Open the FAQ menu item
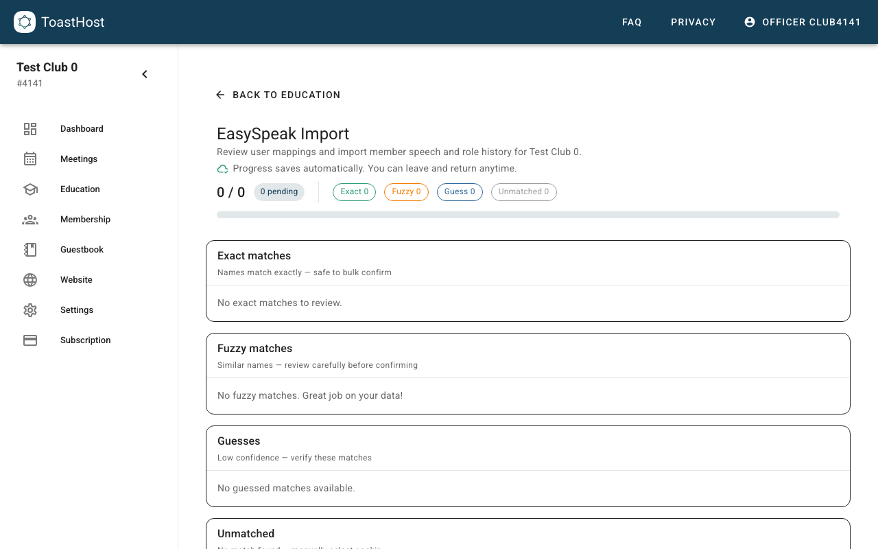The image size is (878, 549). click(632, 21)
